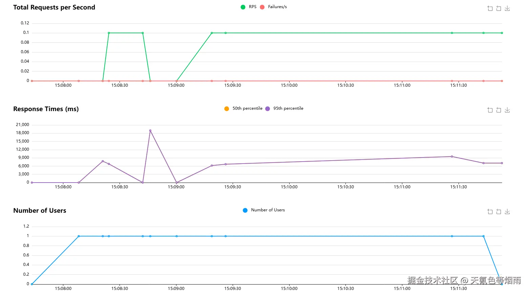The image size is (529, 293).
Task: Reset zoom on Total Requests per Second chart
Action: (x=499, y=8)
